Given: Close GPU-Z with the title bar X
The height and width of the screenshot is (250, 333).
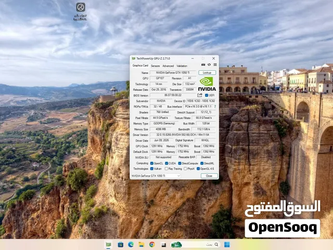Looking at the screenshot, I should pyautogui.click(x=214, y=58).
